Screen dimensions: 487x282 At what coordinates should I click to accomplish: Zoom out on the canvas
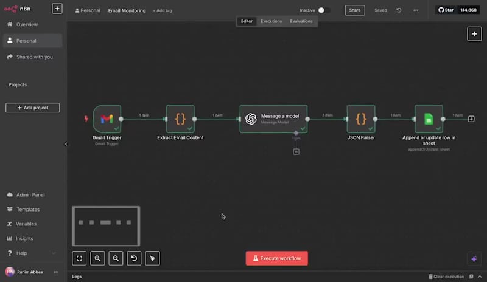coord(116,258)
